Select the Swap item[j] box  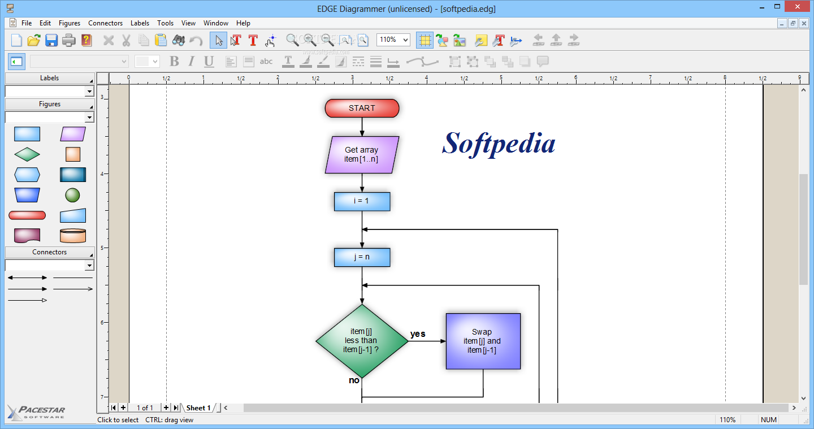483,341
